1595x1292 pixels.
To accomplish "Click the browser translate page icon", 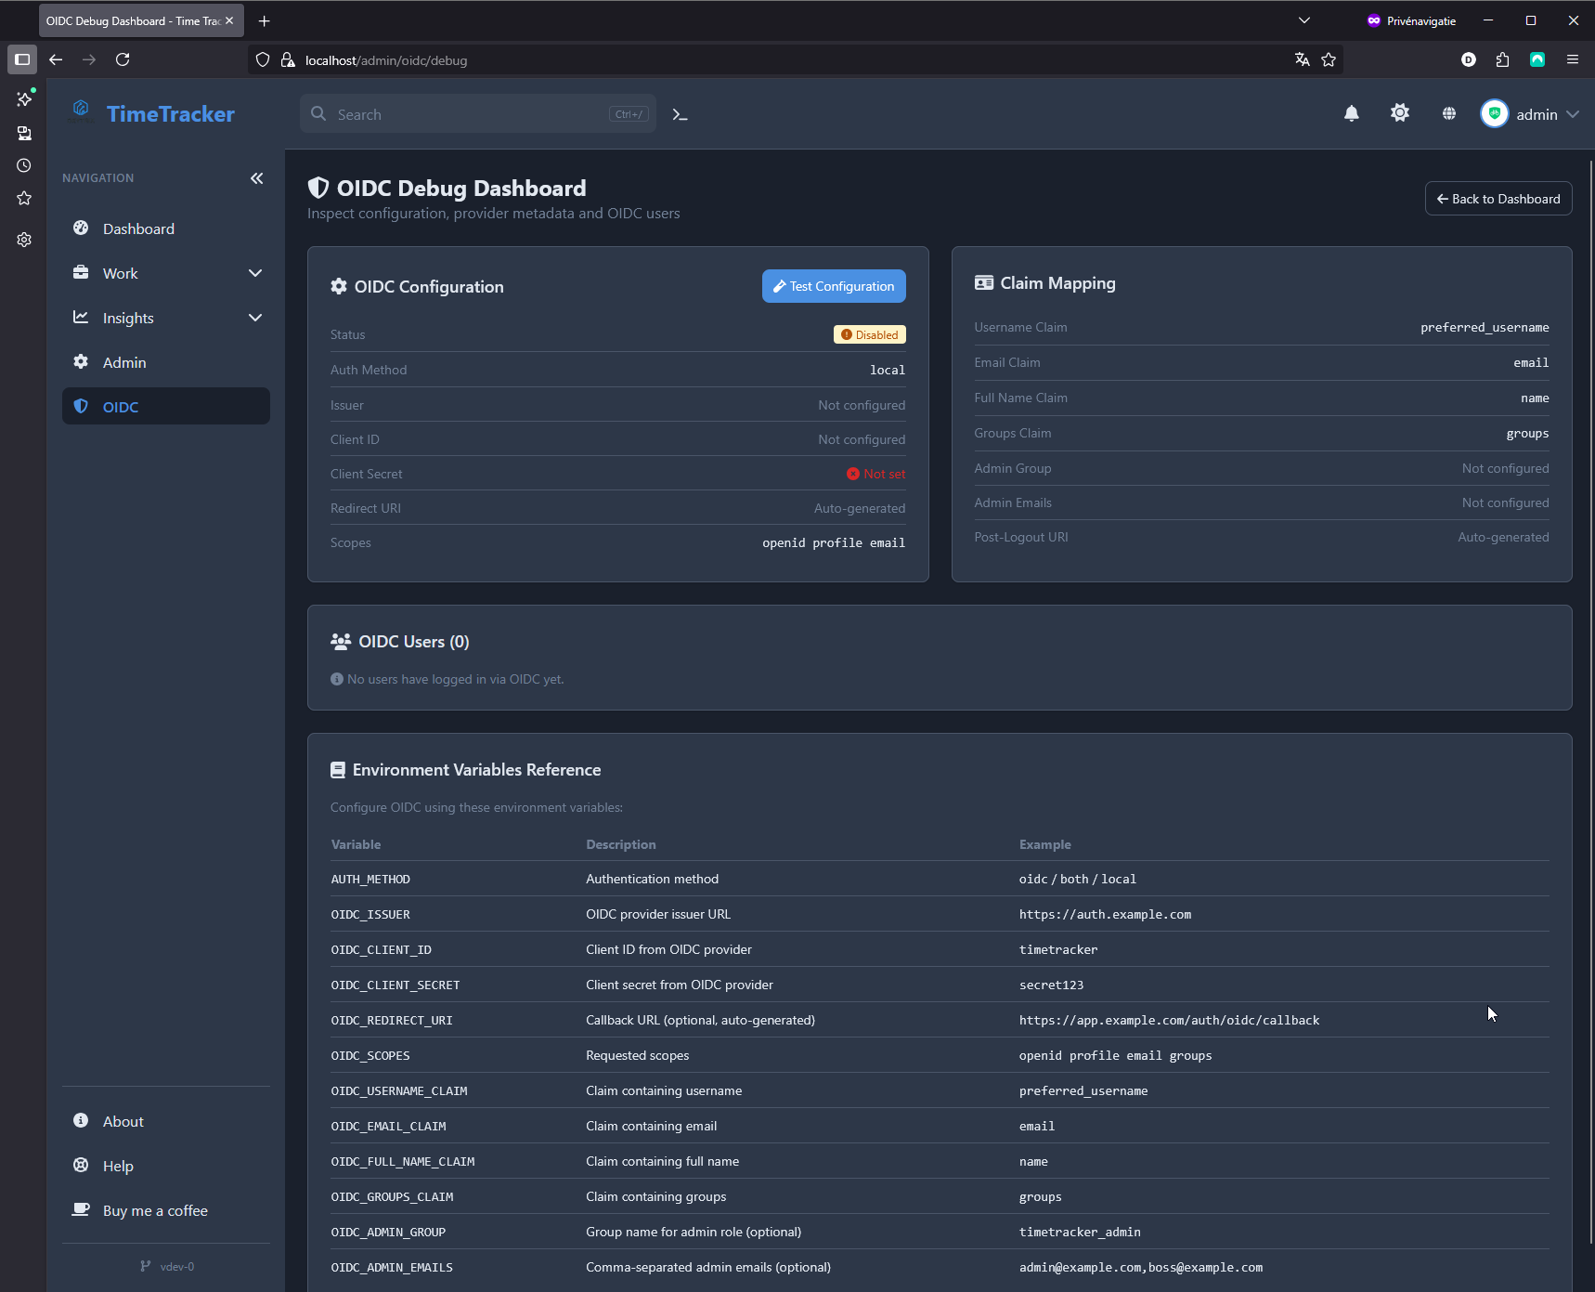I will pyautogui.click(x=1302, y=60).
